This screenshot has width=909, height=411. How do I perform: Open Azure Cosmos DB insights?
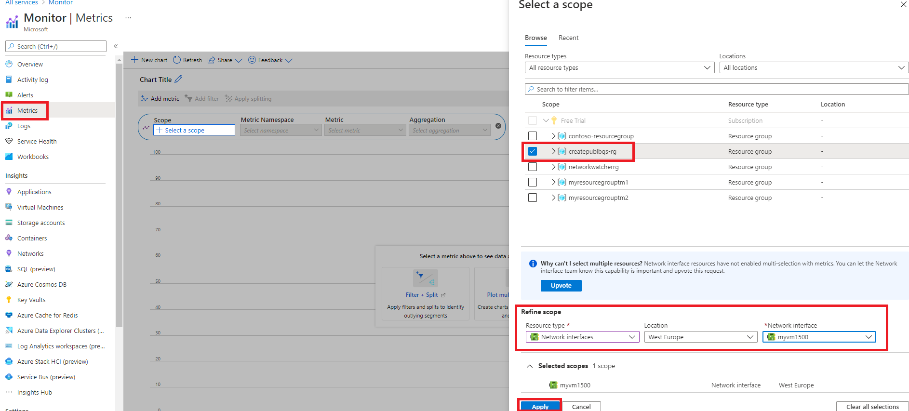[42, 284]
